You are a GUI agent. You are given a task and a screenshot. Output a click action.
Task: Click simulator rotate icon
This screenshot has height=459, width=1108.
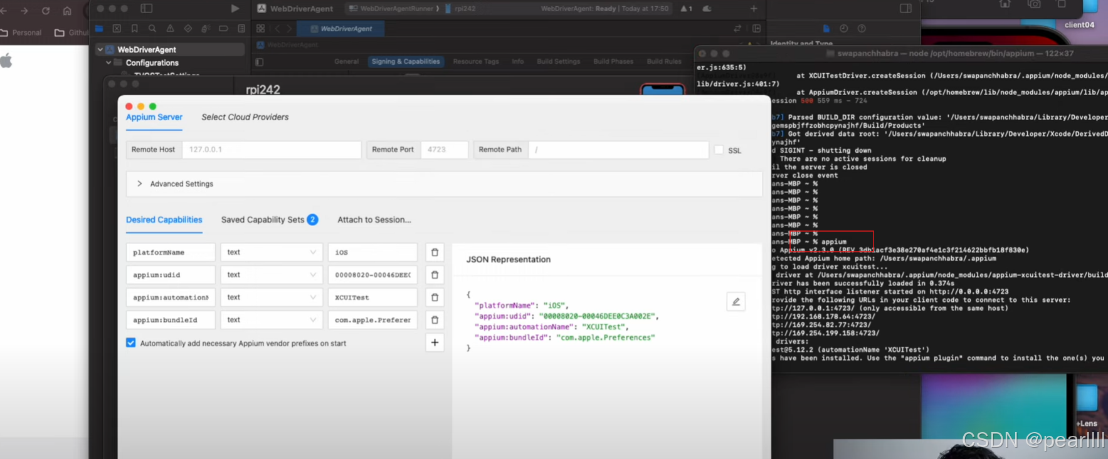click(x=1062, y=4)
